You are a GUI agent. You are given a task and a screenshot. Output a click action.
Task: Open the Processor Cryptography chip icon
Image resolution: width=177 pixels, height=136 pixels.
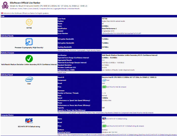pyautogui.click(x=29, y=42)
